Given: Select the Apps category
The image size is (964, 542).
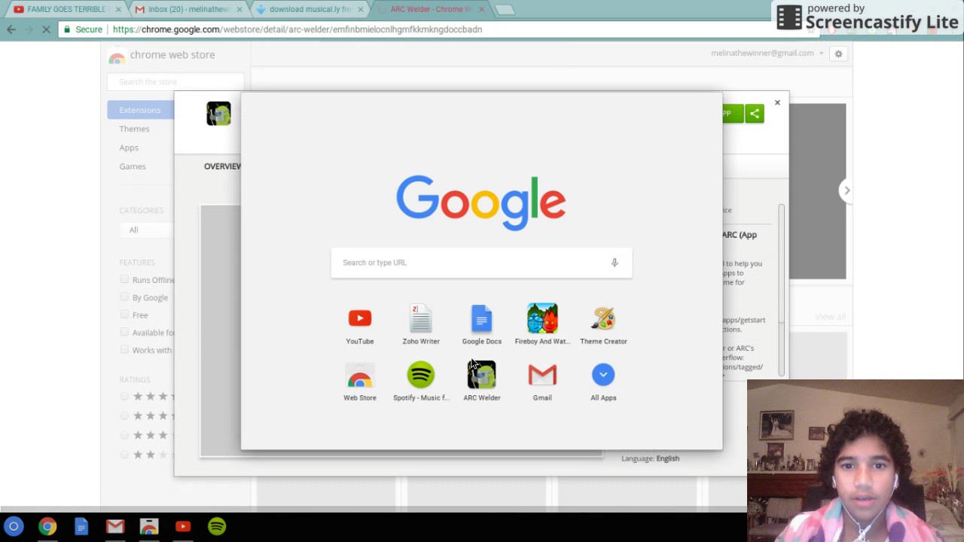Looking at the screenshot, I should click(x=129, y=148).
